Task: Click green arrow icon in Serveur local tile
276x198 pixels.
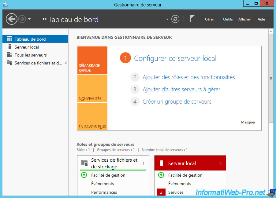Action: tap(161, 175)
